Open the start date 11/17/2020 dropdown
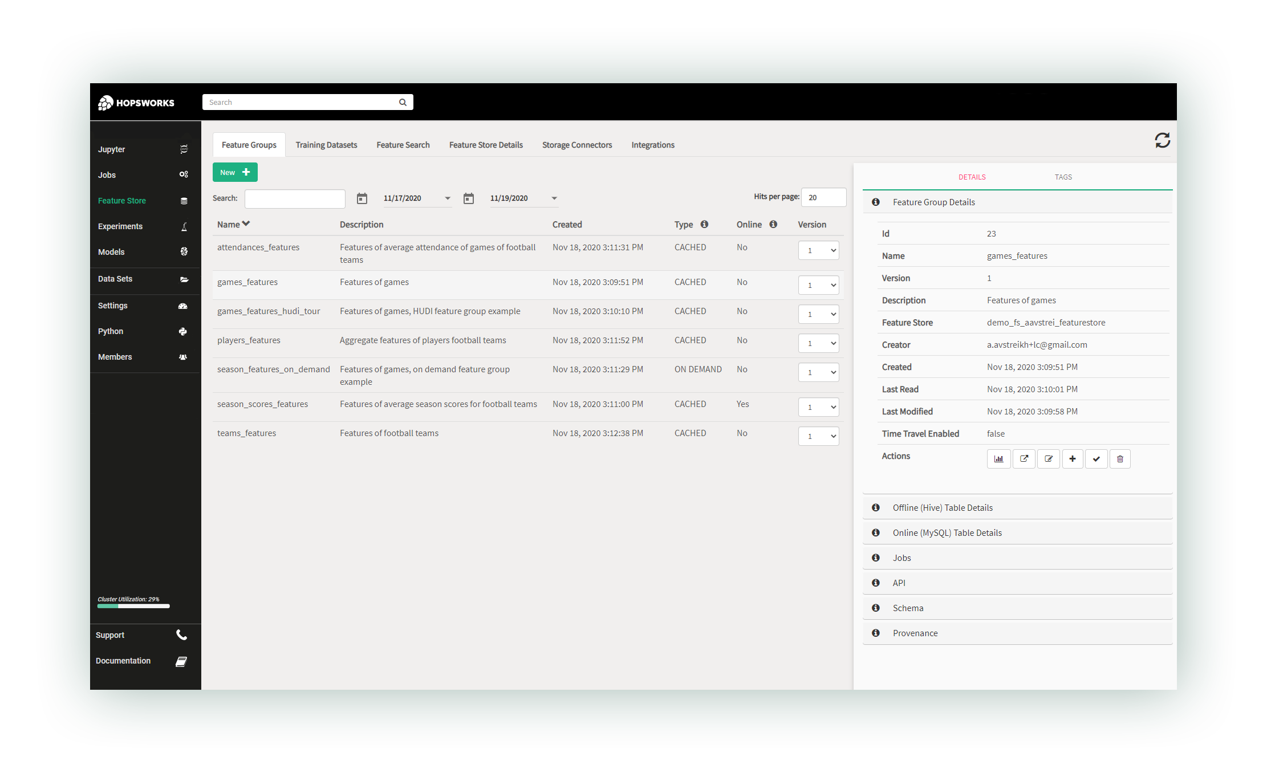This screenshot has width=1267, height=773. click(x=417, y=198)
